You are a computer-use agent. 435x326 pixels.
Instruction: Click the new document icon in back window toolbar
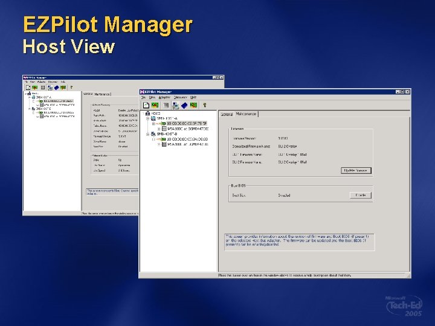coord(28,88)
